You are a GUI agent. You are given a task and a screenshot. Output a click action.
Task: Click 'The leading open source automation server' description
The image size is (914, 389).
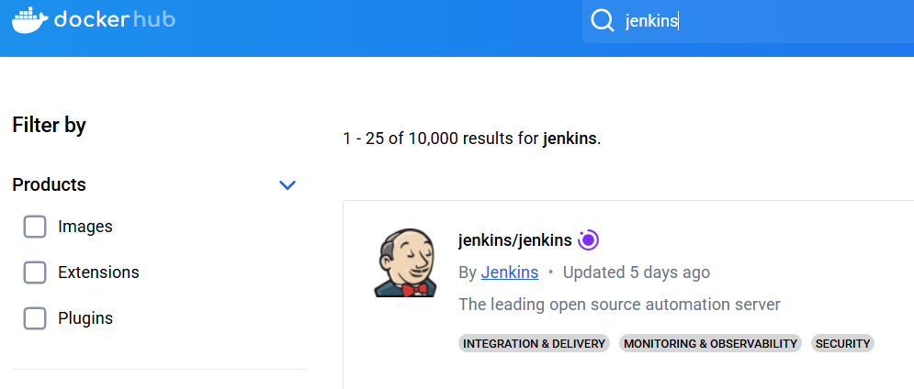pyautogui.click(x=619, y=304)
